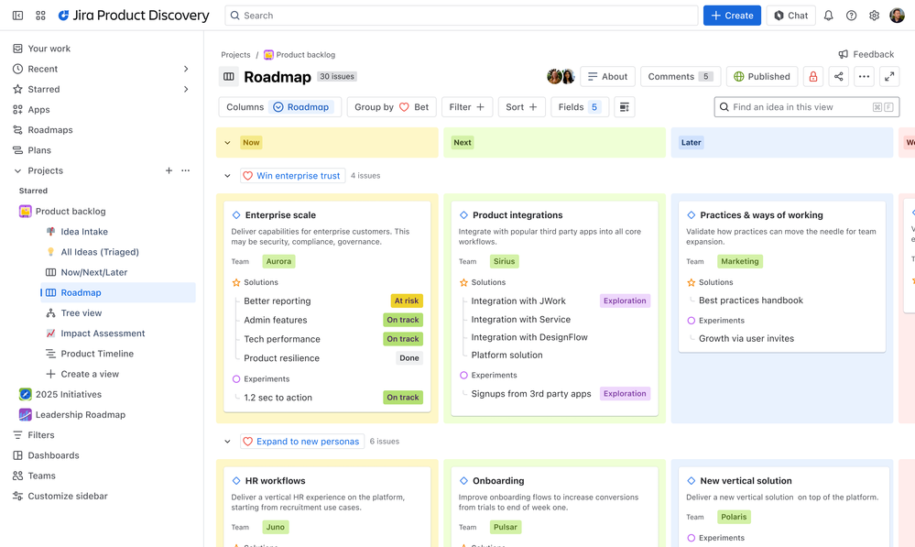Open notifications bell icon
The image size is (915, 547).
click(x=828, y=16)
